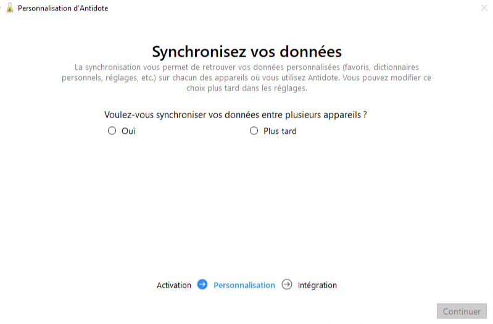
Task: Click the 'Personnalisation d'Antidote' window title text
Action: click(x=63, y=9)
